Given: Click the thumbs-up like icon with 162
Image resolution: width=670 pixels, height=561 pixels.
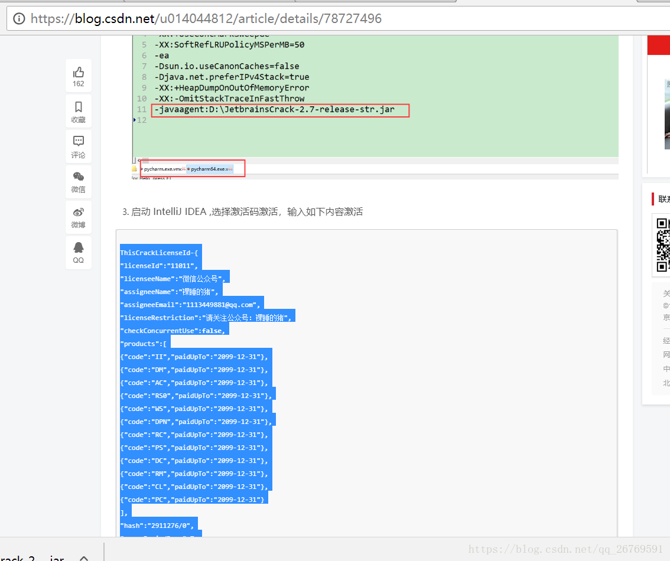Looking at the screenshot, I should point(78,76).
